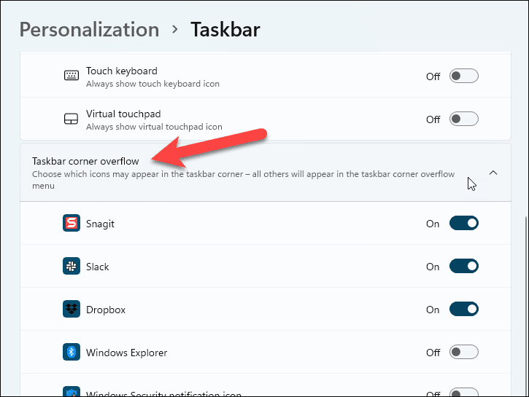Click the Windows Explorer Bluetooth icon
The width and height of the screenshot is (529, 397).
click(72, 353)
